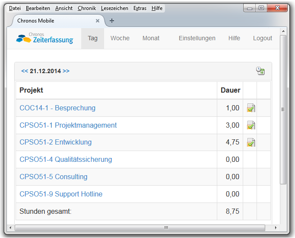Go to previous day with << arrows

[25, 71]
